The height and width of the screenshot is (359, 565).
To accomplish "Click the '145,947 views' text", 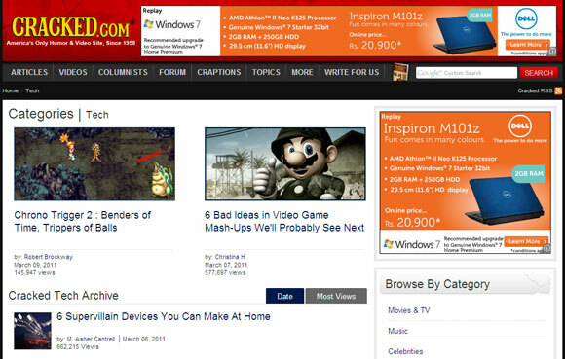I will click(x=35, y=273).
